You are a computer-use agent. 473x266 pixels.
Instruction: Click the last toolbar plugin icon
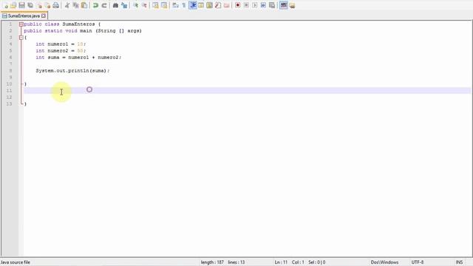292,5
